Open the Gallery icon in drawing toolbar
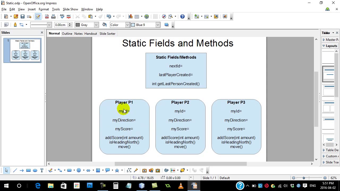 point(158,170)
